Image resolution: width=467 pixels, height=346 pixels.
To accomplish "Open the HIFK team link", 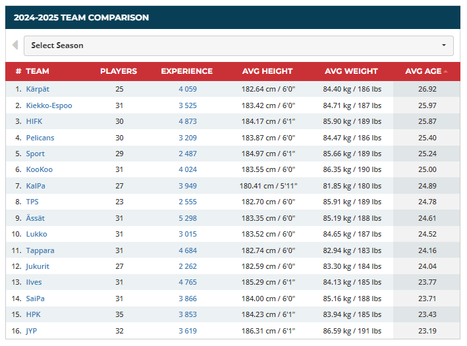I will [34, 121].
